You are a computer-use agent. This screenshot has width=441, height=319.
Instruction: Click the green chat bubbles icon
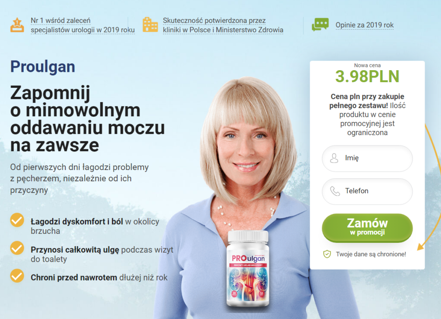(320, 25)
